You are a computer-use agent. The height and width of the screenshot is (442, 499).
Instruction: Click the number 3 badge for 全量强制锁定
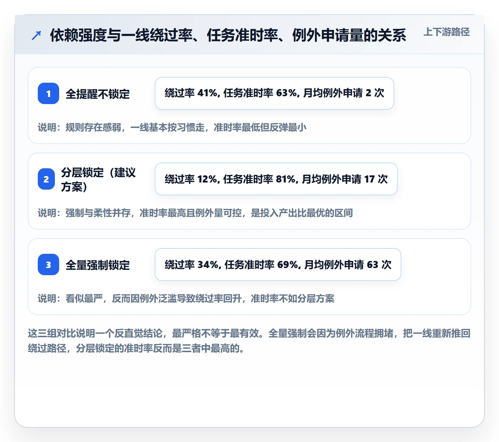coord(48,264)
